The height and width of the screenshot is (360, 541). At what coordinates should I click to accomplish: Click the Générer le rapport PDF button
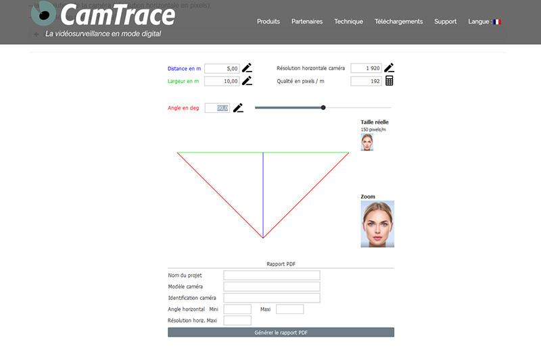(x=281, y=332)
